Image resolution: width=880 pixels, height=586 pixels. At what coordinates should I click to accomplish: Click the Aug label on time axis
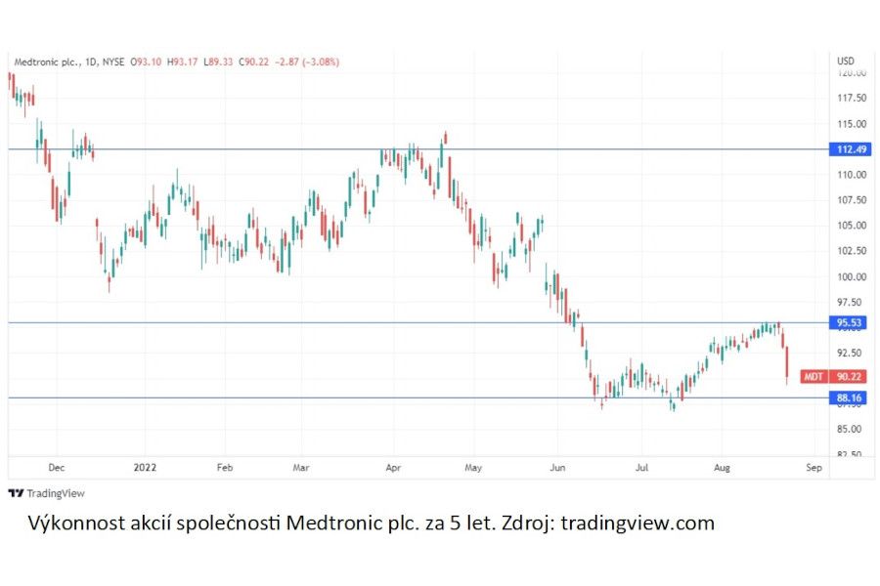[x=722, y=468]
